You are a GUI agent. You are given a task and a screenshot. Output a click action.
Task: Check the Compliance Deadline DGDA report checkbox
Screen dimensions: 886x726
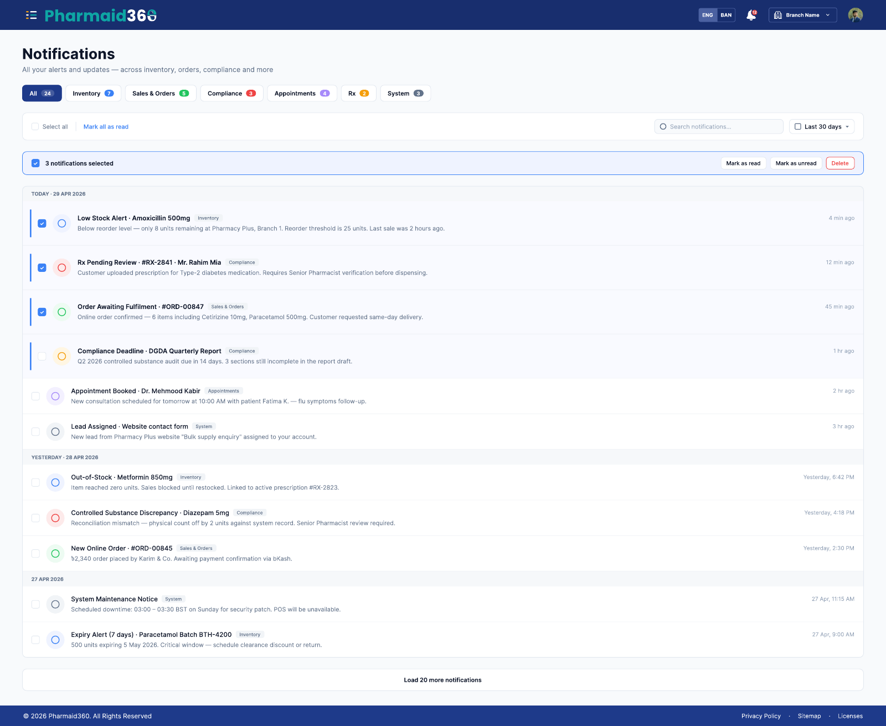click(42, 356)
